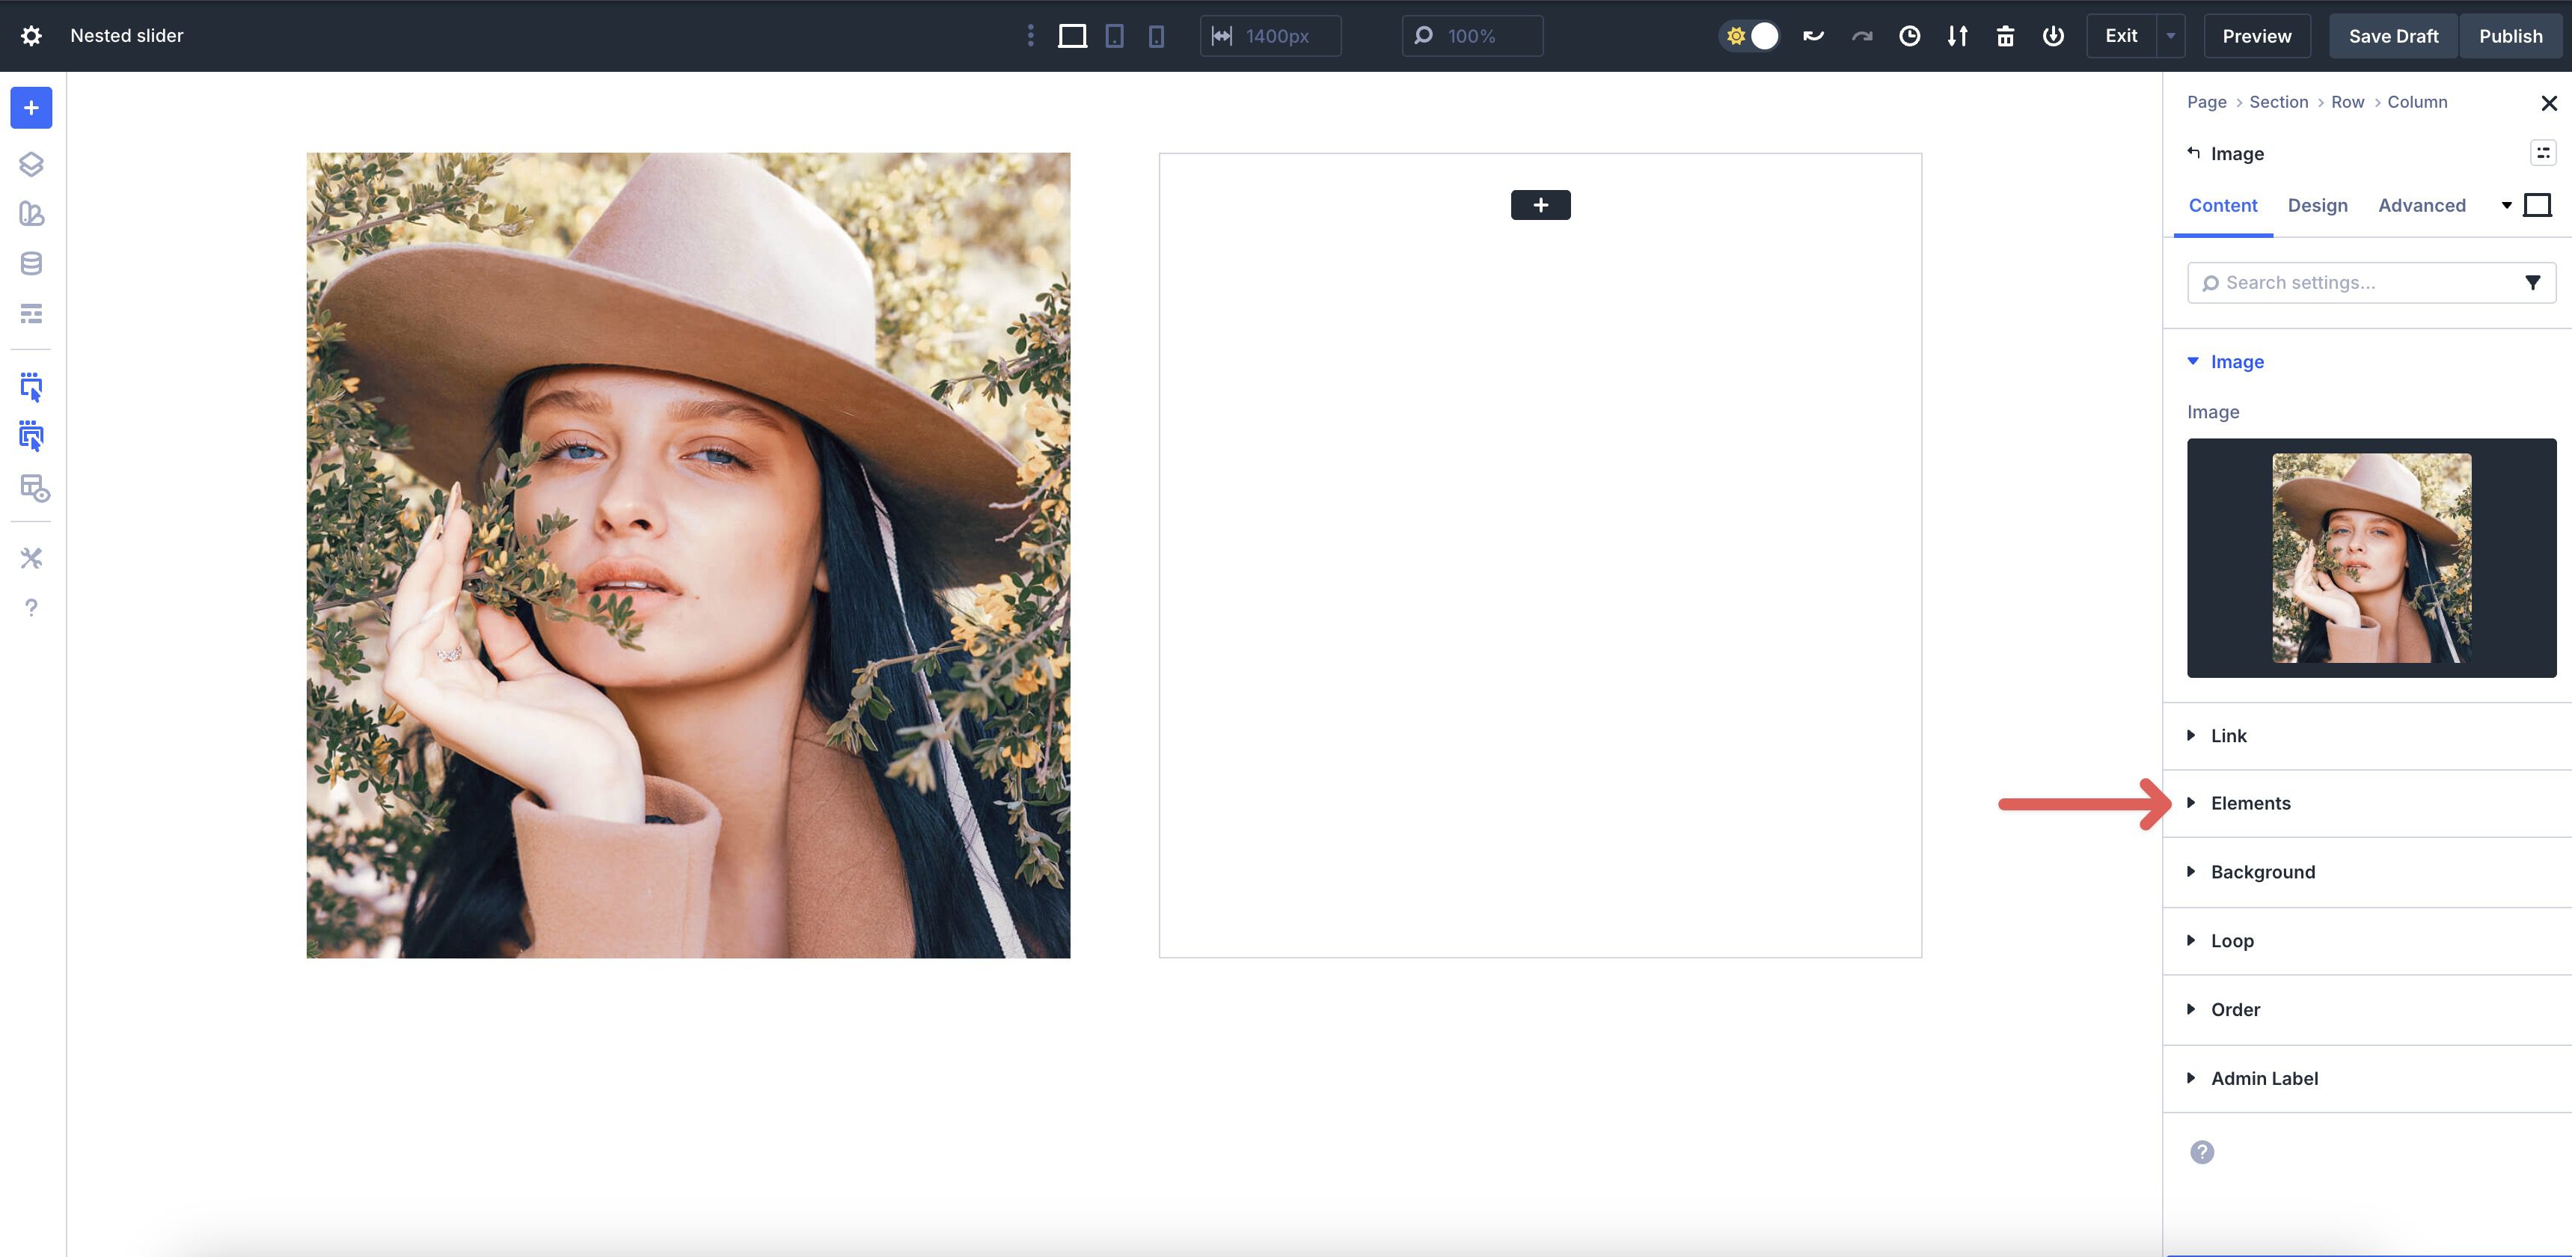Open the design library (shapes icon)
The height and width of the screenshot is (1257, 2572).
pos(31,215)
